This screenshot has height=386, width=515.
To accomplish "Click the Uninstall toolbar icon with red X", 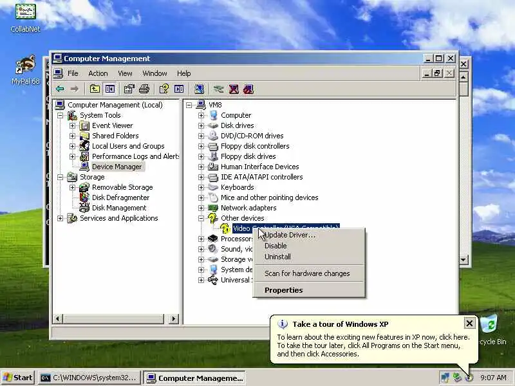I will [234, 89].
